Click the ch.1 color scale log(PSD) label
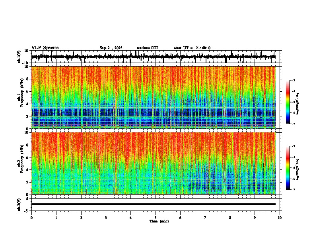Viewport: 315px width, 244px height. [298, 104]
